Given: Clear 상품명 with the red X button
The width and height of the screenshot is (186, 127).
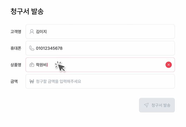Looking at the screenshot, I should pos(169,65).
